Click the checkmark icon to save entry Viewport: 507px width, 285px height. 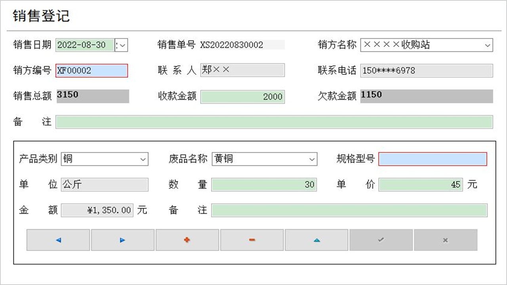click(x=381, y=240)
